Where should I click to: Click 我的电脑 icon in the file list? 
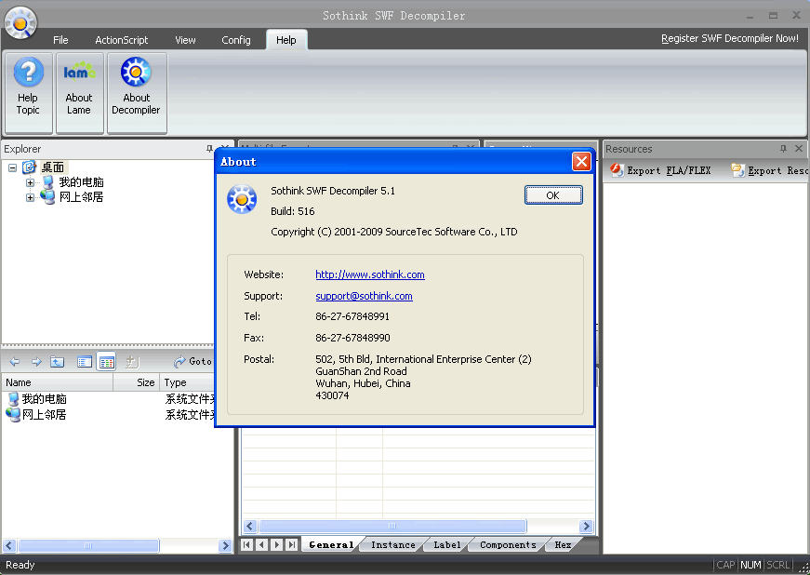[13, 399]
